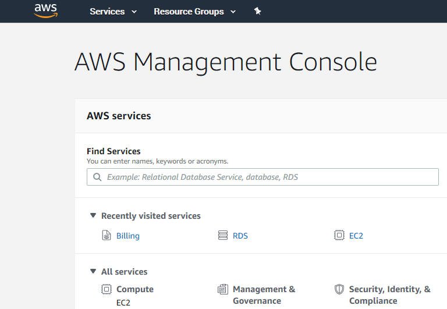Click the Security, Identity, & Compliance heading
Screen dimensions: 447x309
(390, 295)
